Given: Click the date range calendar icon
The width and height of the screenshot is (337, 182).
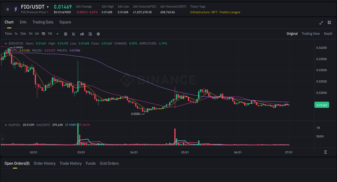Looking at the screenshot, I should click(x=66, y=34).
